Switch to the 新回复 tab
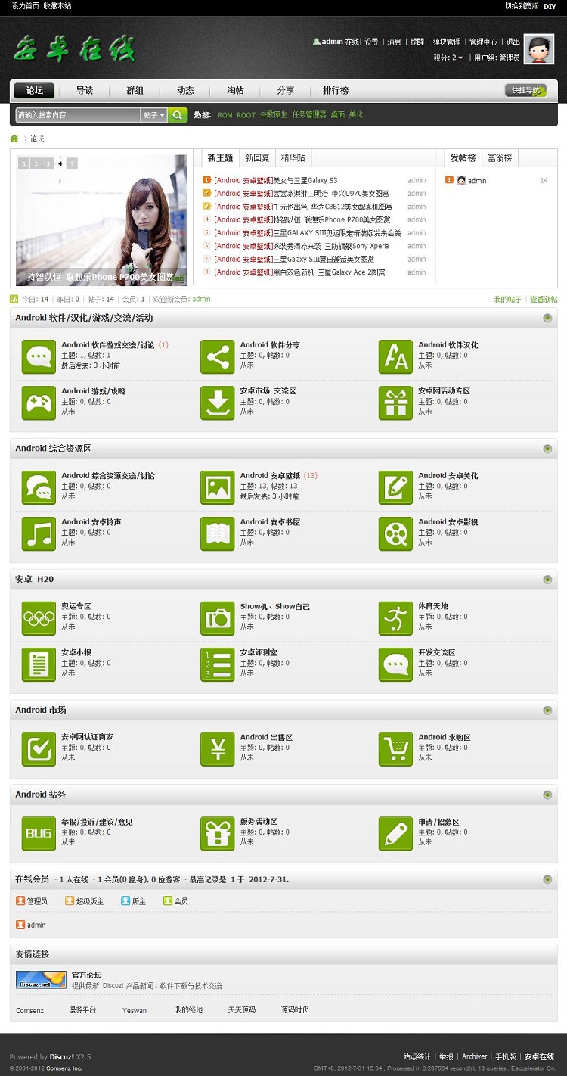 tap(257, 158)
